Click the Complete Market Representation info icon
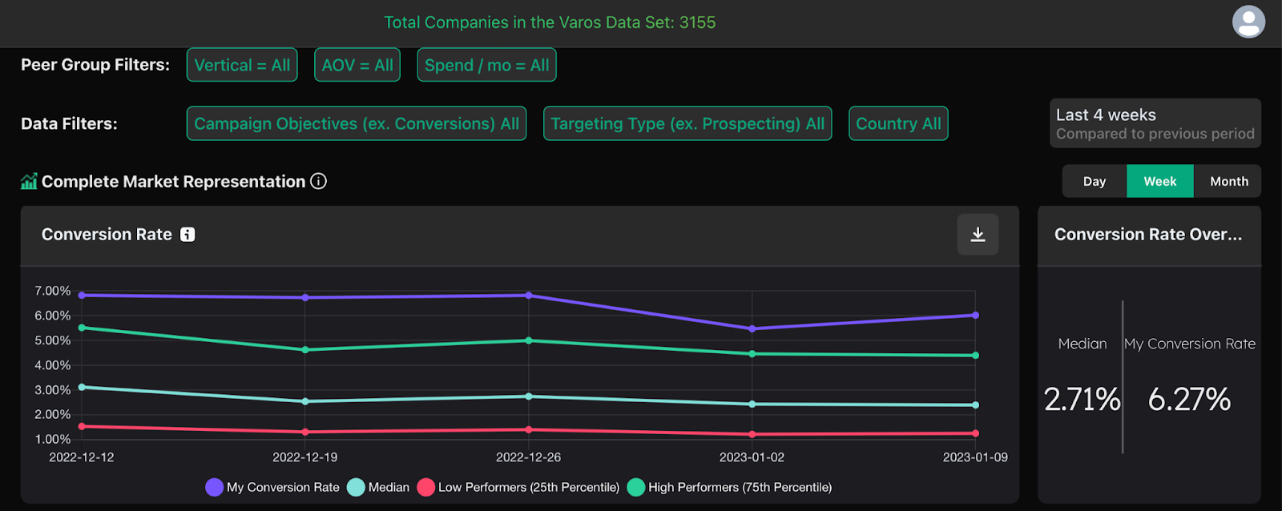Screen dimensions: 1282x511 pyautogui.click(x=319, y=181)
